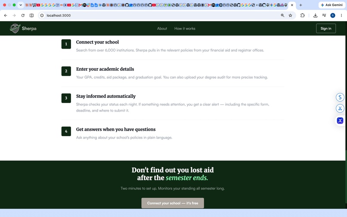Click step number 4 badge
347x217 pixels.
pyautogui.click(x=66, y=131)
